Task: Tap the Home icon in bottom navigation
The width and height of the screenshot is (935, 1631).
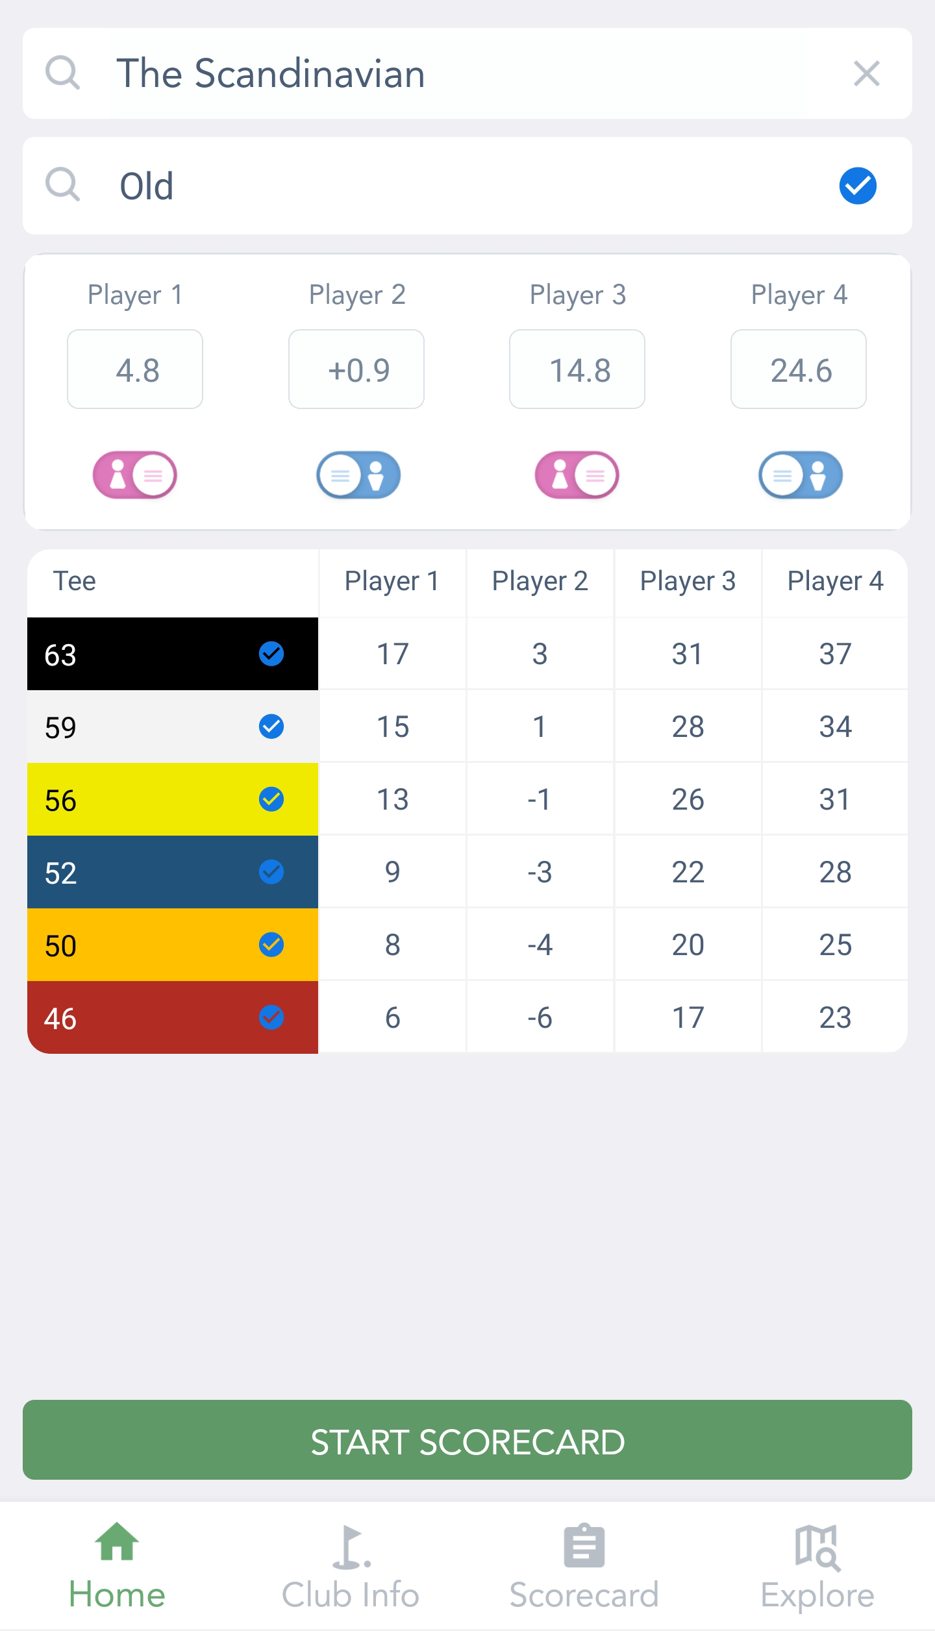Action: coord(117,1558)
